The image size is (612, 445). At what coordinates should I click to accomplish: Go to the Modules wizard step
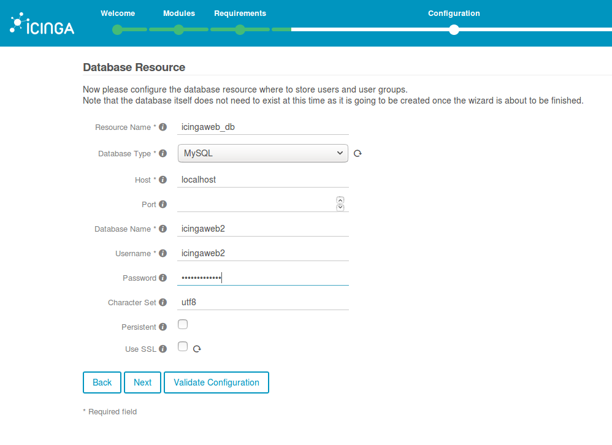pyautogui.click(x=179, y=13)
